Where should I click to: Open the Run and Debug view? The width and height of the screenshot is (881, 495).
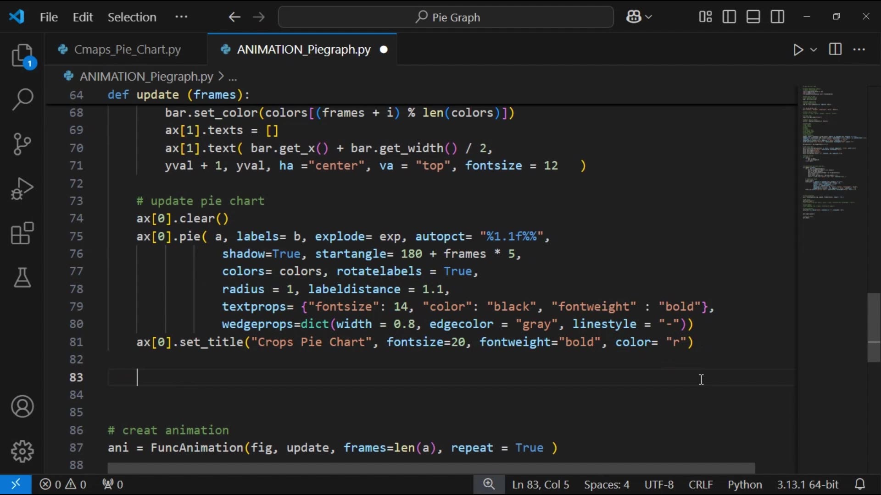coord(22,188)
